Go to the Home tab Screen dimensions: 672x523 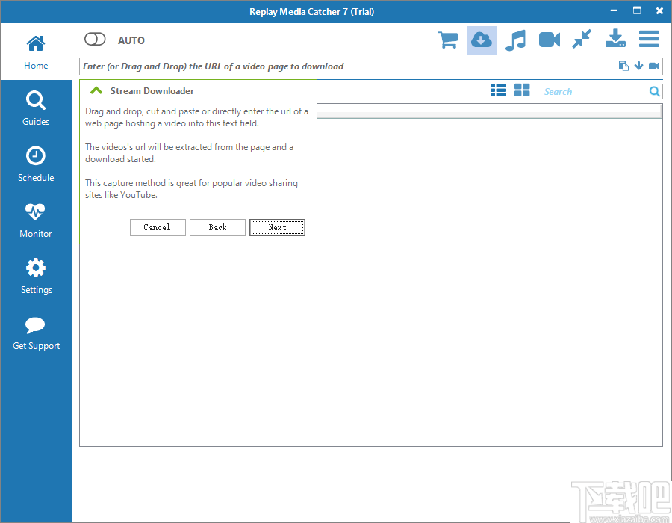36,52
